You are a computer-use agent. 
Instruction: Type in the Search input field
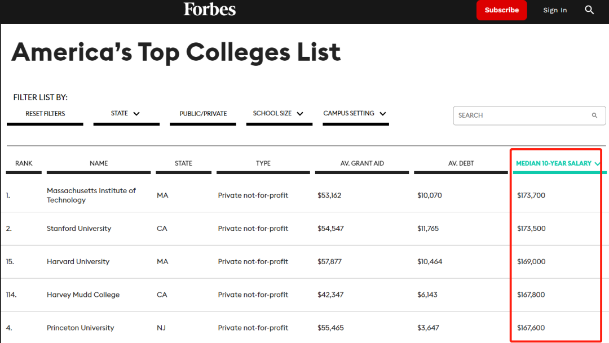(x=522, y=115)
